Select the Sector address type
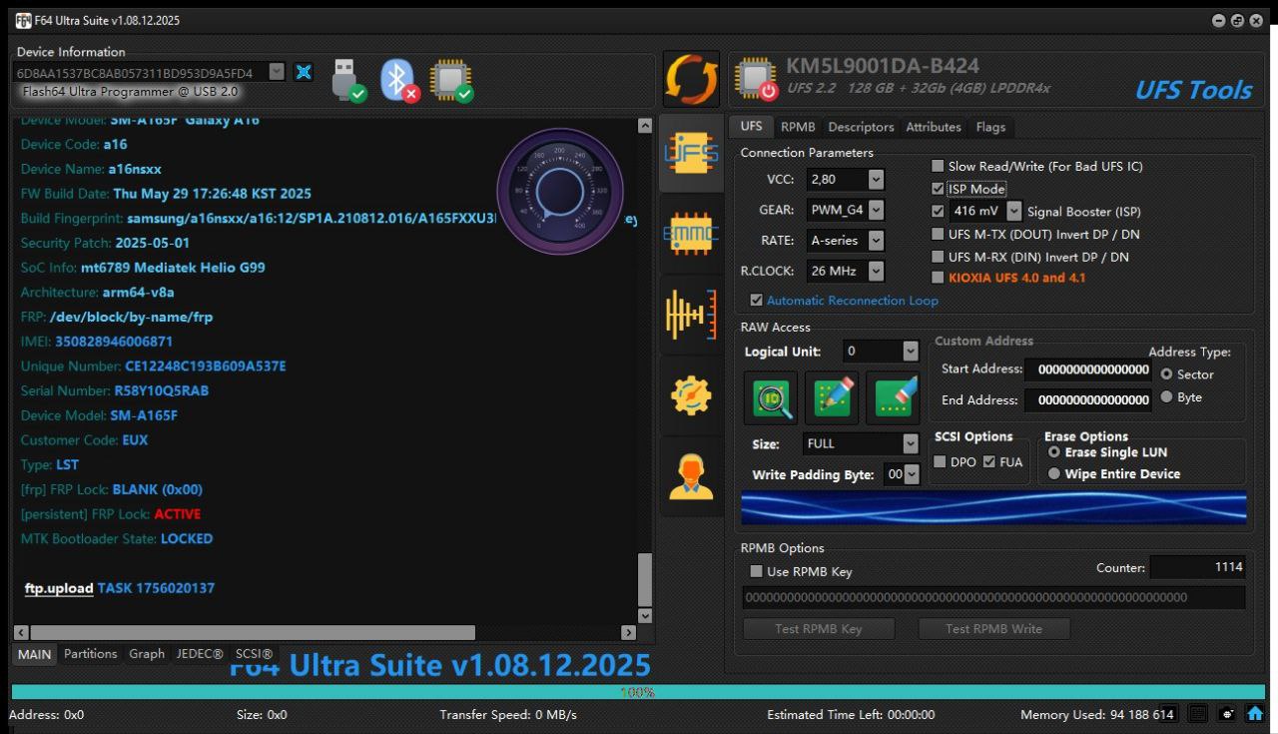The image size is (1278, 734). tap(1166, 374)
